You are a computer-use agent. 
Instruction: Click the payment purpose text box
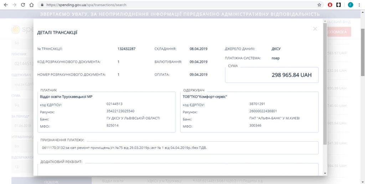point(178,148)
